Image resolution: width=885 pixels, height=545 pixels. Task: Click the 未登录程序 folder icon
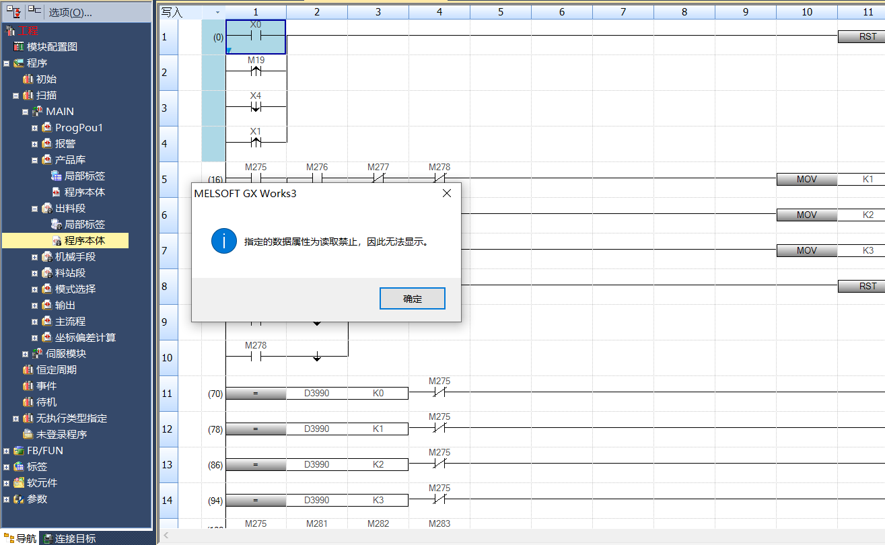tap(28, 435)
